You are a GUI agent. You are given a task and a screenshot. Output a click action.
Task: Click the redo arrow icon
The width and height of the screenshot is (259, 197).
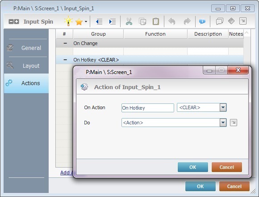click(187, 21)
